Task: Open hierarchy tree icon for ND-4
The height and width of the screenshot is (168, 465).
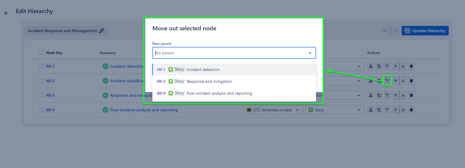Action: click(371, 110)
